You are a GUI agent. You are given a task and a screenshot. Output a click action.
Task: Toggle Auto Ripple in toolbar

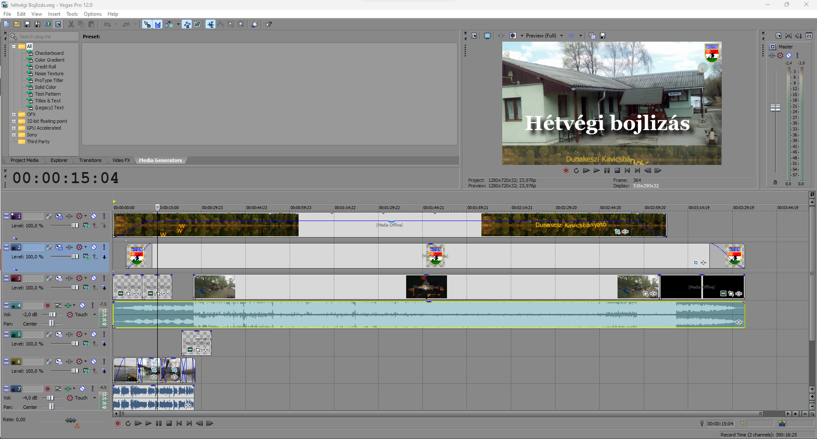tap(169, 24)
